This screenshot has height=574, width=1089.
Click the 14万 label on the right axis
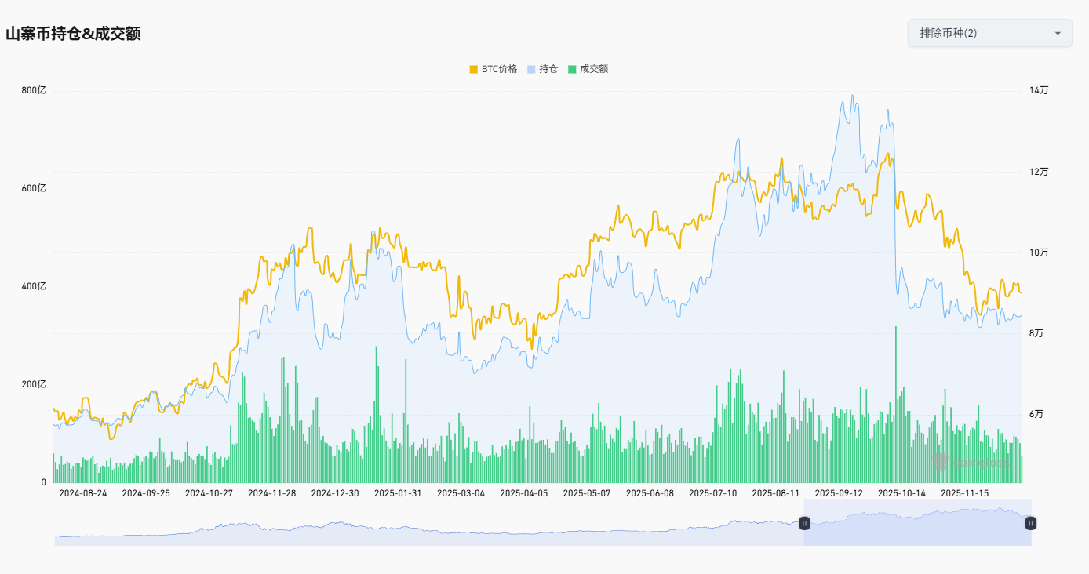pos(1038,91)
